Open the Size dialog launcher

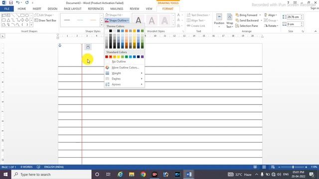pos(303,31)
